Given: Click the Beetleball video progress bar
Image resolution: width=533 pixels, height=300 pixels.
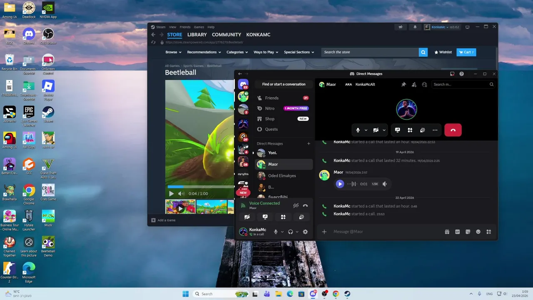Looking at the screenshot, I should 200,187.
